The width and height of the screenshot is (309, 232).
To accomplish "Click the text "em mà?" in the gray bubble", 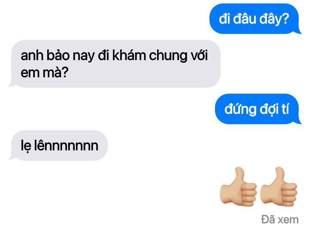I will pyautogui.click(x=45, y=73).
